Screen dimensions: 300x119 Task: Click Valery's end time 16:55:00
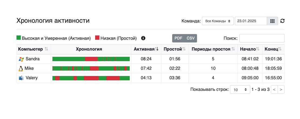tap(274, 78)
